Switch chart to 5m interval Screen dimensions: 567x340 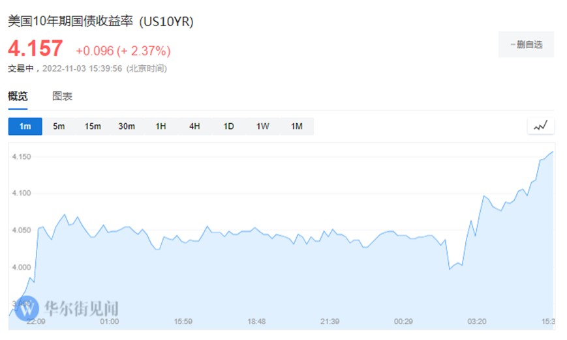tap(59, 126)
